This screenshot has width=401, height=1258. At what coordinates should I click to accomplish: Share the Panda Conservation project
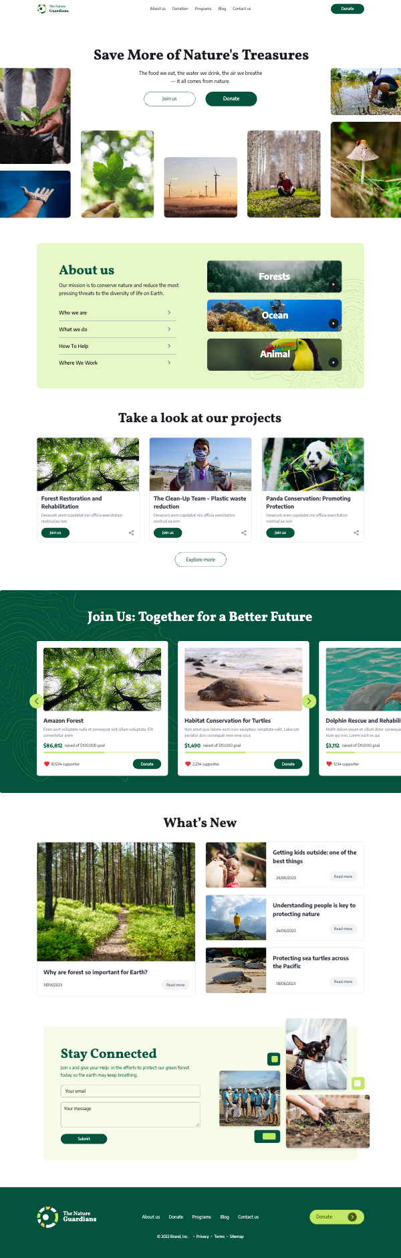pyautogui.click(x=356, y=533)
